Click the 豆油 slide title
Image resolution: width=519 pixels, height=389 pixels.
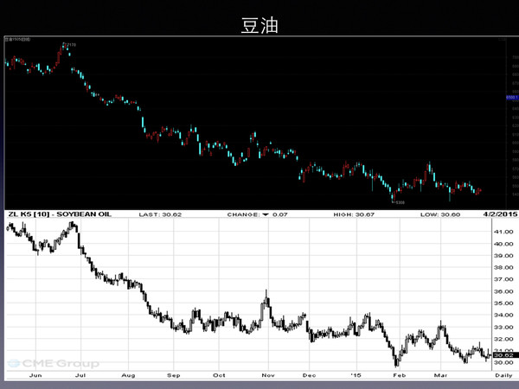click(259, 25)
